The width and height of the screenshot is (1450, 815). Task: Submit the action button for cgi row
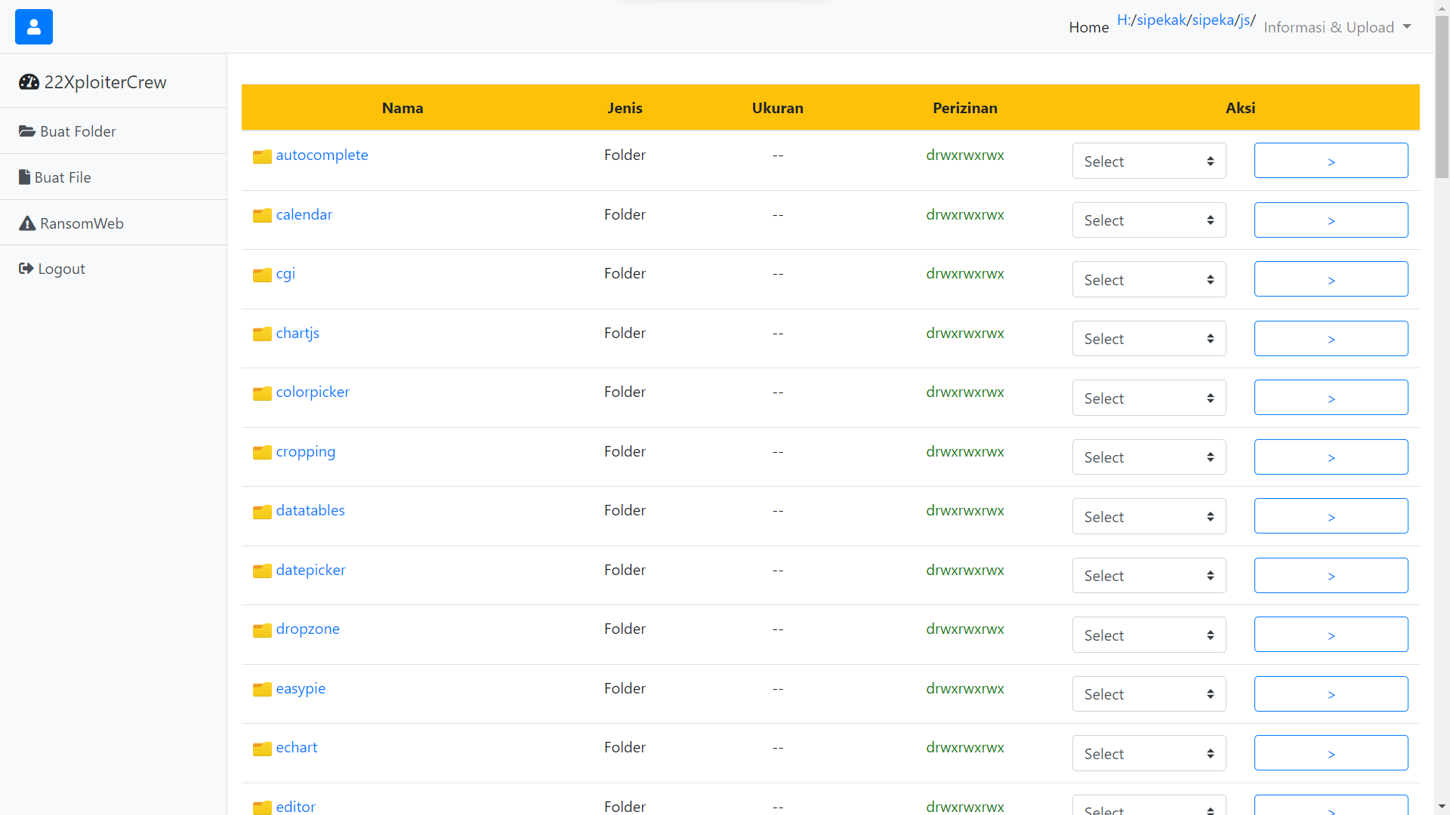1331,279
